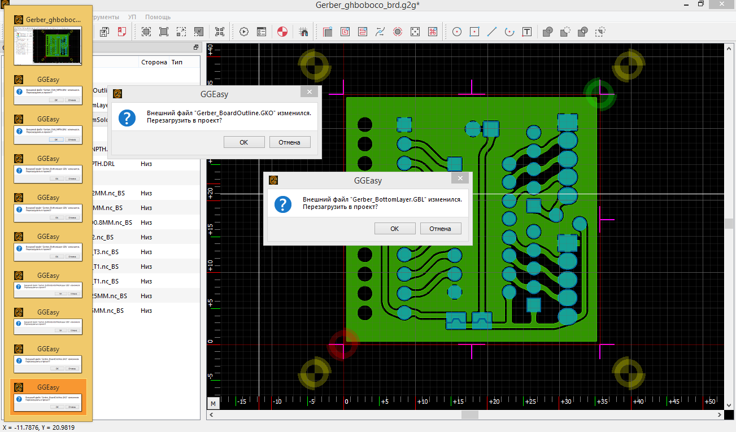This screenshot has height=432, width=736.
Task: Toggle the grid snap magnet icon
Action: (303, 32)
